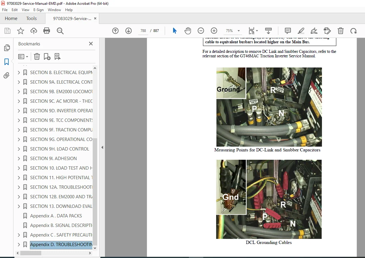
Task: Zoom in with plus button
Action: (x=214, y=31)
